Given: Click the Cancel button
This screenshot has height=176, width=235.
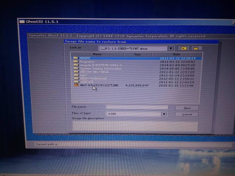Looking at the screenshot, I should pos(187,115).
